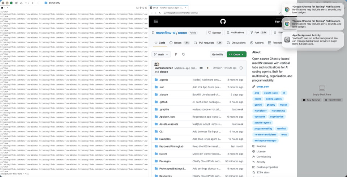Open the CLI folder
347x177 pixels.
coord(161,132)
